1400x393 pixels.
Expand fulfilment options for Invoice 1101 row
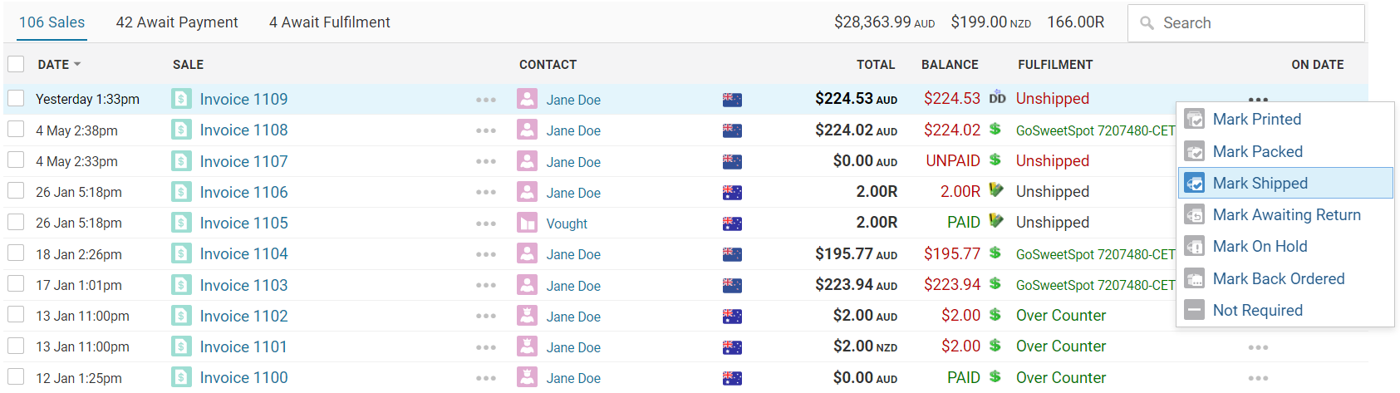pyautogui.click(x=1258, y=347)
